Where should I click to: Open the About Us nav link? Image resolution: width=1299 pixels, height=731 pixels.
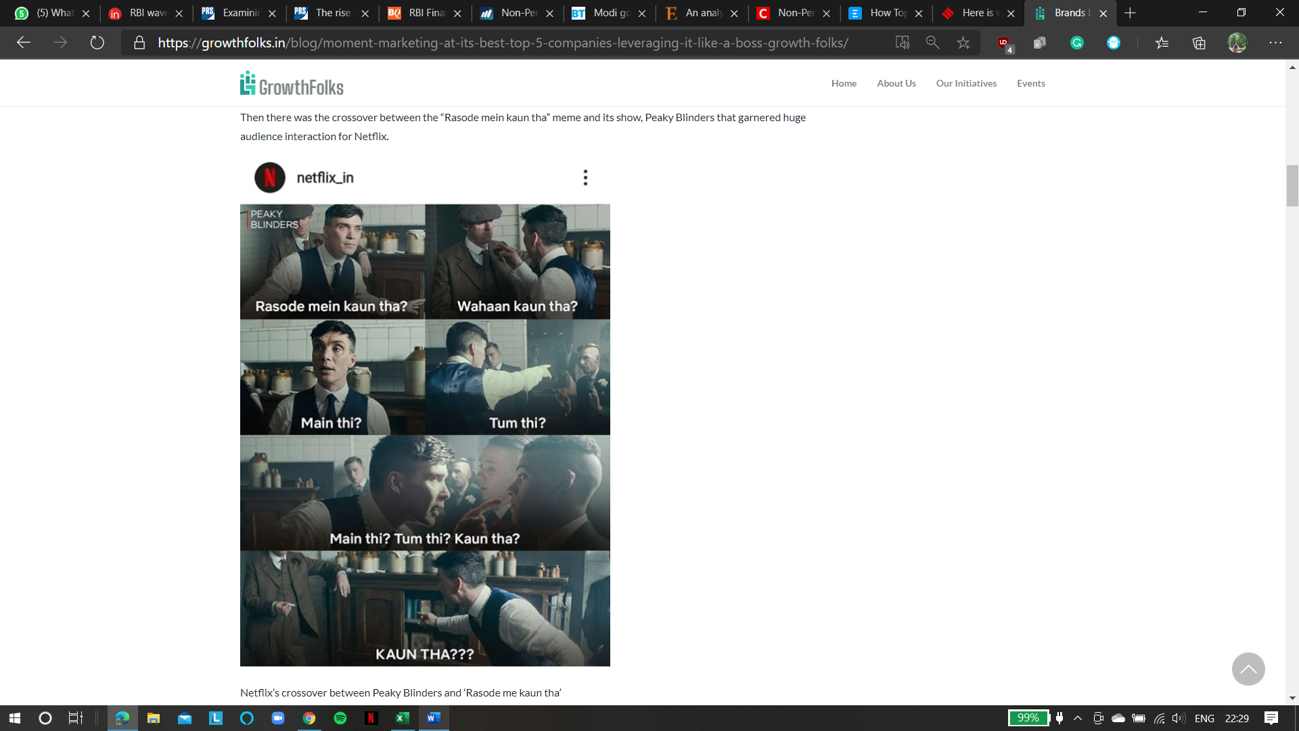pyautogui.click(x=896, y=83)
